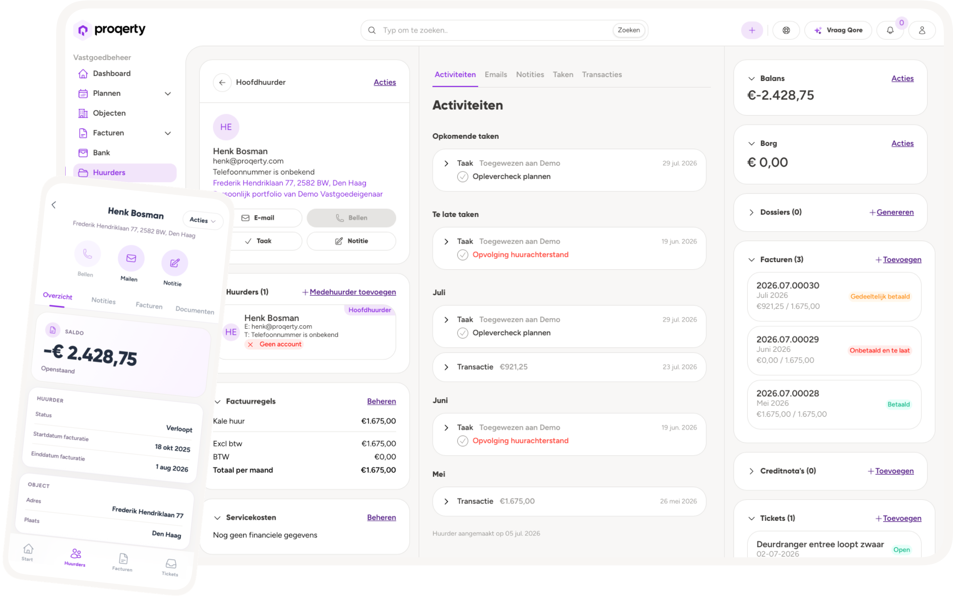
Task: Open the user profile icon
Action: (x=922, y=30)
